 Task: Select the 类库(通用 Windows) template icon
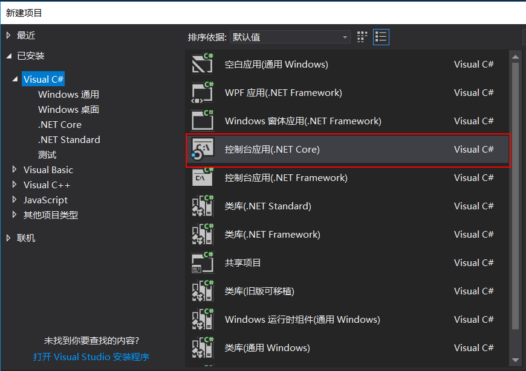[x=203, y=347]
